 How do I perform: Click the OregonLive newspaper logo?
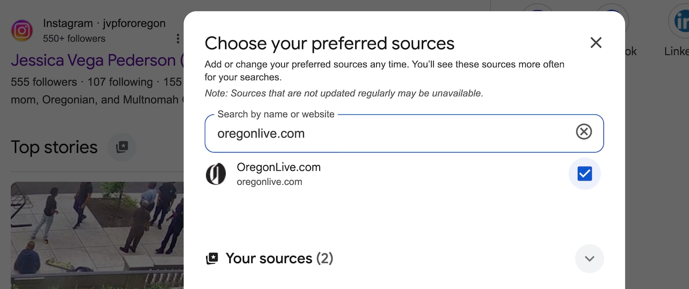click(x=216, y=174)
